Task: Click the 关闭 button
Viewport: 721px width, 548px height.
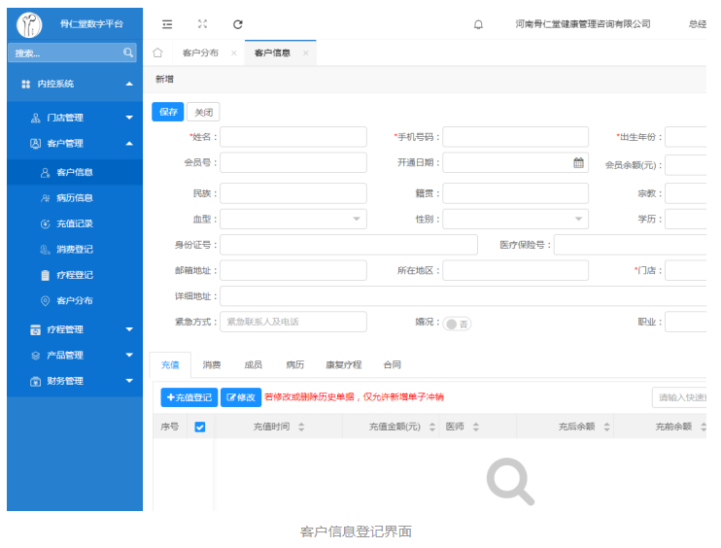Action: [203, 112]
